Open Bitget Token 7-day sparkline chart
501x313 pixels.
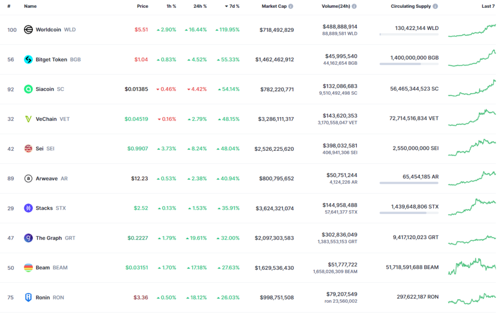pyautogui.click(x=472, y=58)
